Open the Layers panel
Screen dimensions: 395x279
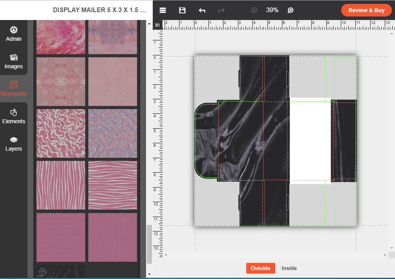point(14,144)
